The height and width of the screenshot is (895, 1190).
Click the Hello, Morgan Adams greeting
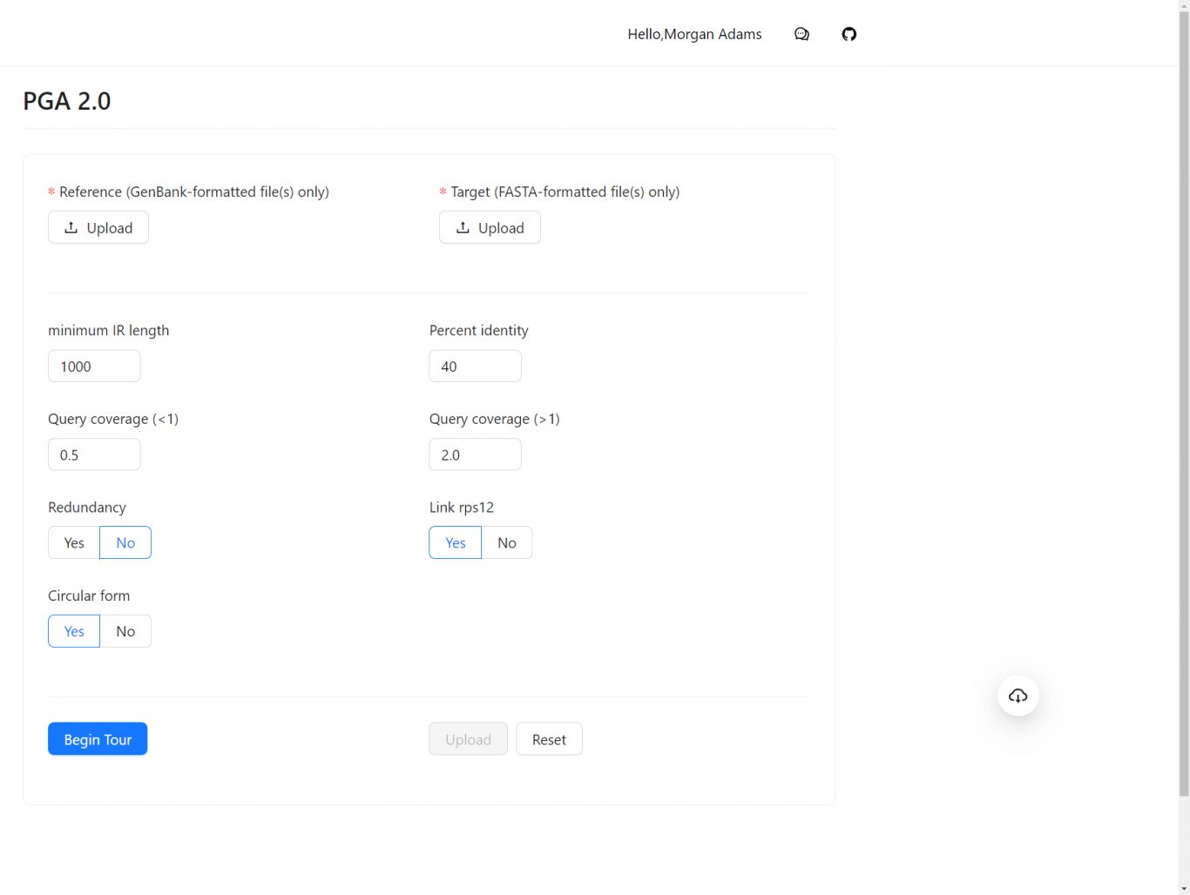click(x=694, y=34)
